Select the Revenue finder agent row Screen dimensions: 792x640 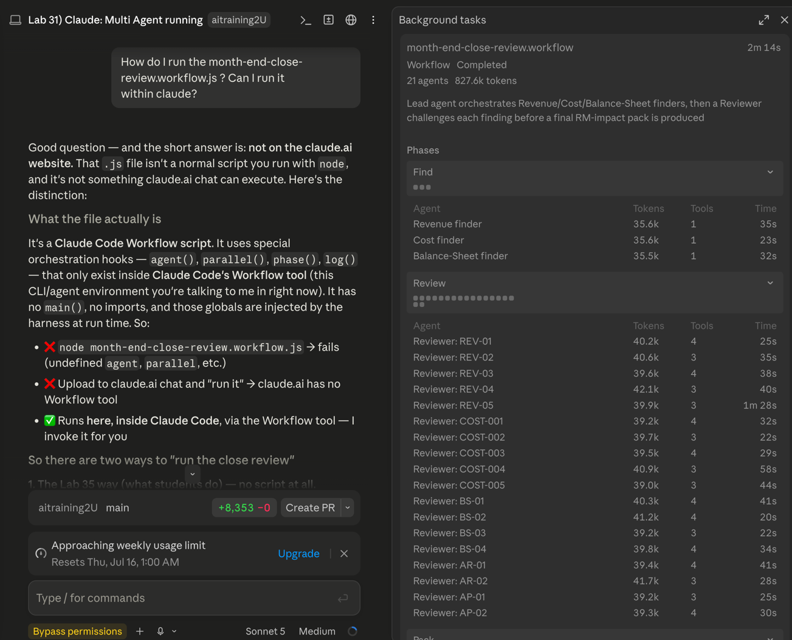594,224
